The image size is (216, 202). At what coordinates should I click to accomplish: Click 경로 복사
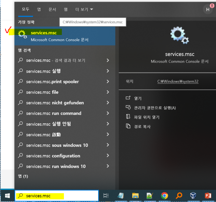tap(142, 126)
